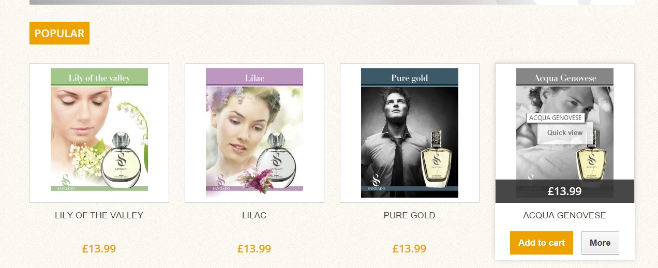This screenshot has width=658, height=268.
Task: Open the LILY OF THE VALLEY name link
Action: [x=99, y=215]
